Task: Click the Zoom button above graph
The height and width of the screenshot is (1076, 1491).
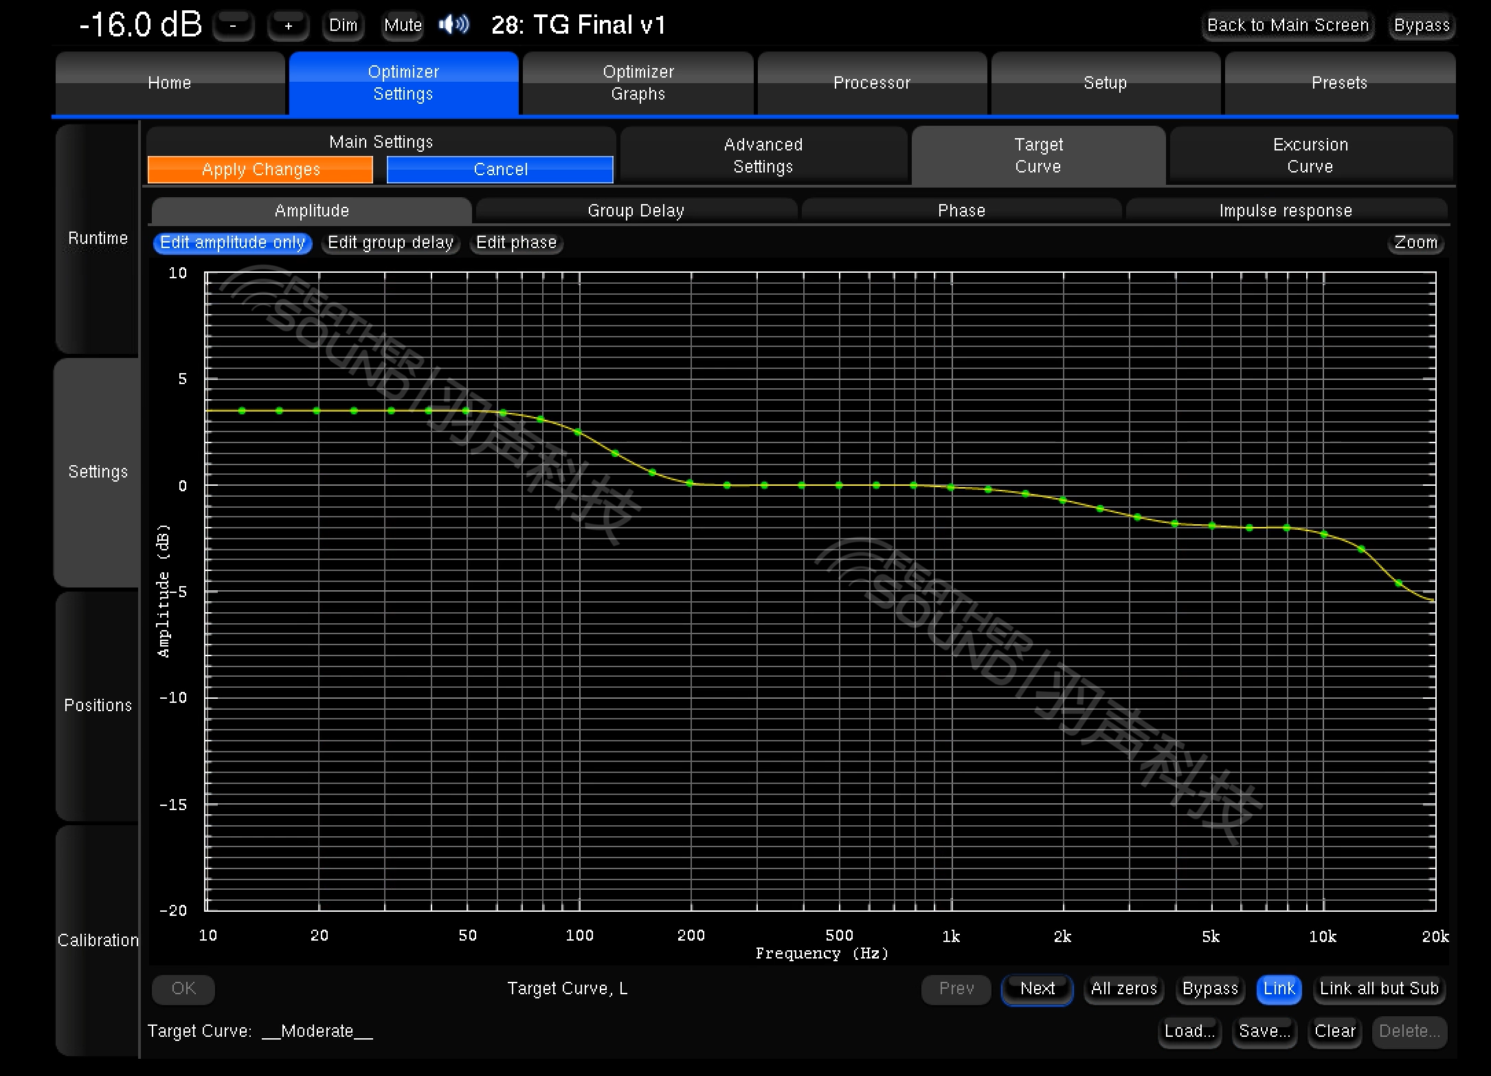Action: tap(1415, 243)
